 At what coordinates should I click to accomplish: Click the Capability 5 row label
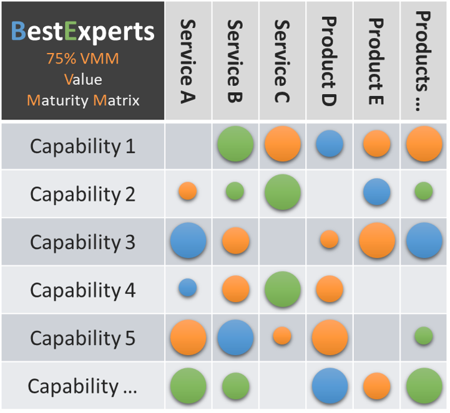(x=82, y=338)
